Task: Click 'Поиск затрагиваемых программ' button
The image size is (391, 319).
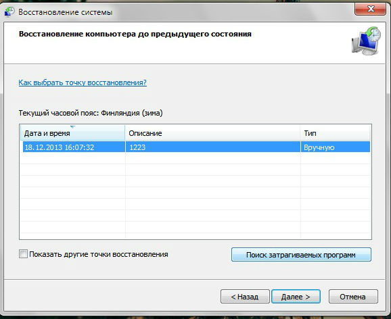Action: [301, 255]
